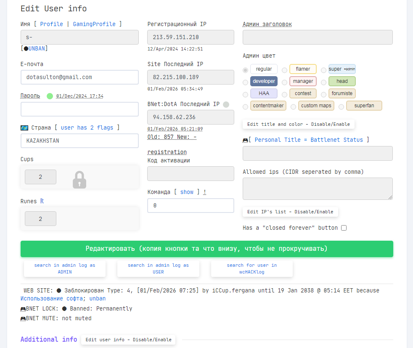The height and width of the screenshot is (348, 413).
Task: Click the Personal Title text field
Action: (x=318, y=153)
